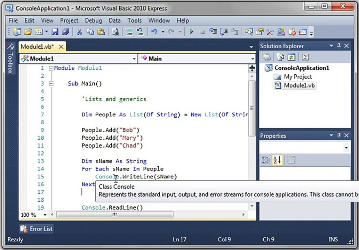Image resolution: width=359 pixels, height=250 pixels.
Task: Open the Properties Window toolbar icon
Action: 260,32
